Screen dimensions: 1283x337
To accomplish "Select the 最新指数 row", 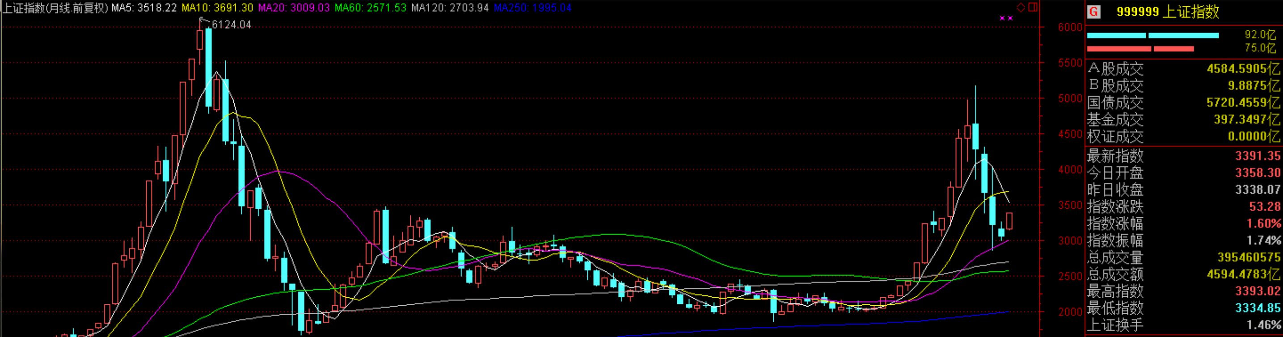I will [x=1183, y=156].
